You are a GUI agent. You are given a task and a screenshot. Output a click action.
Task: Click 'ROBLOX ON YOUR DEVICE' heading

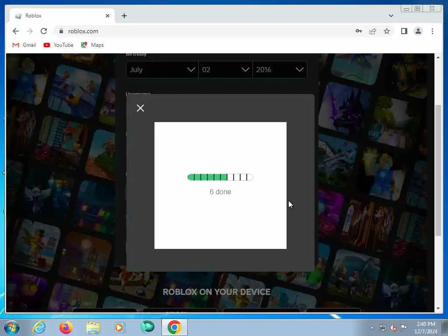(217, 292)
